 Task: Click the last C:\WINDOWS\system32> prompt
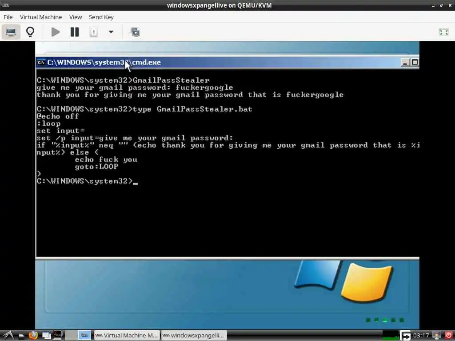click(84, 181)
